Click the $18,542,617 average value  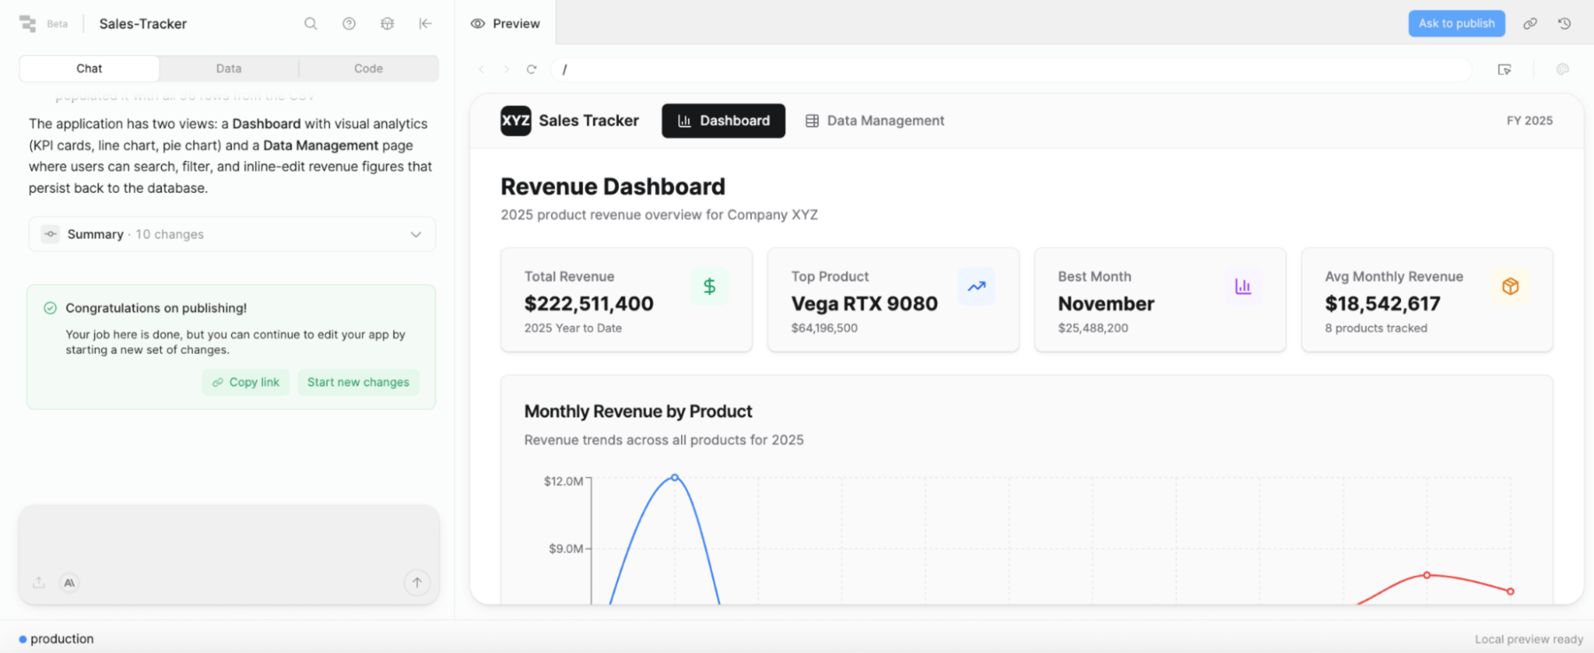click(x=1382, y=303)
